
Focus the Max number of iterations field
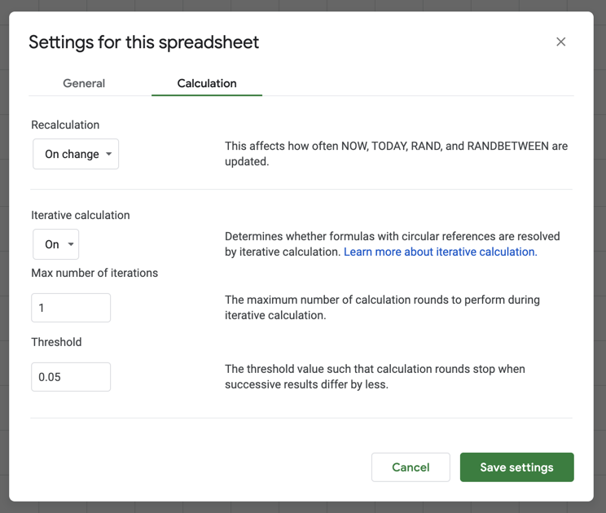click(71, 308)
